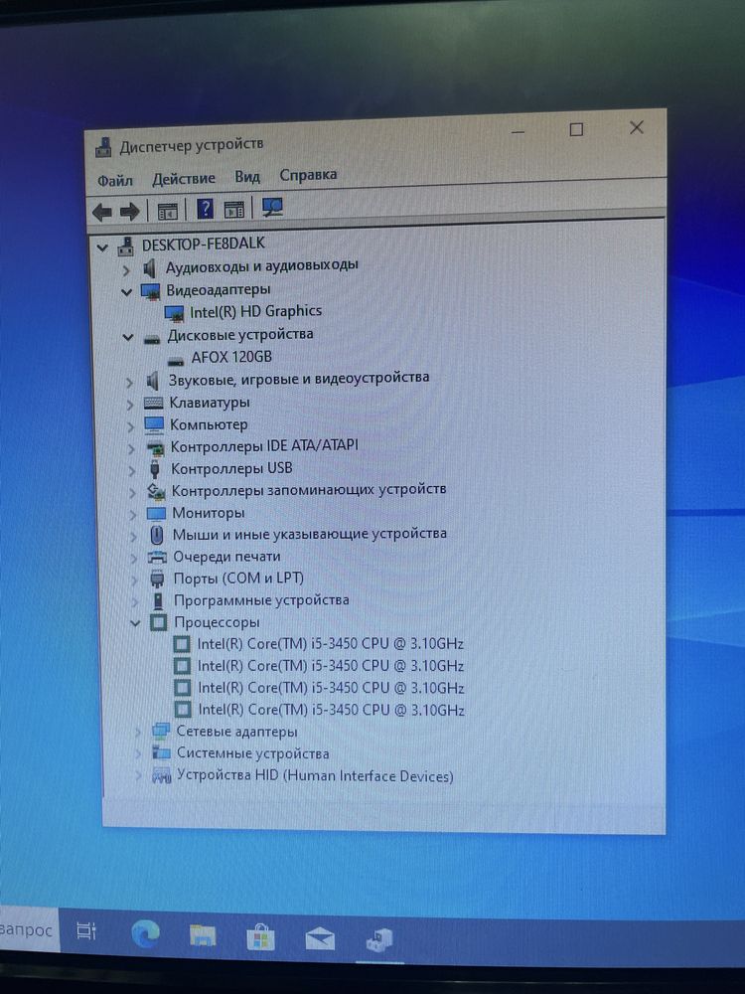Open Microsoft Edge from the taskbar
The width and height of the screenshot is (745, 994).
(x=146, y=934)
